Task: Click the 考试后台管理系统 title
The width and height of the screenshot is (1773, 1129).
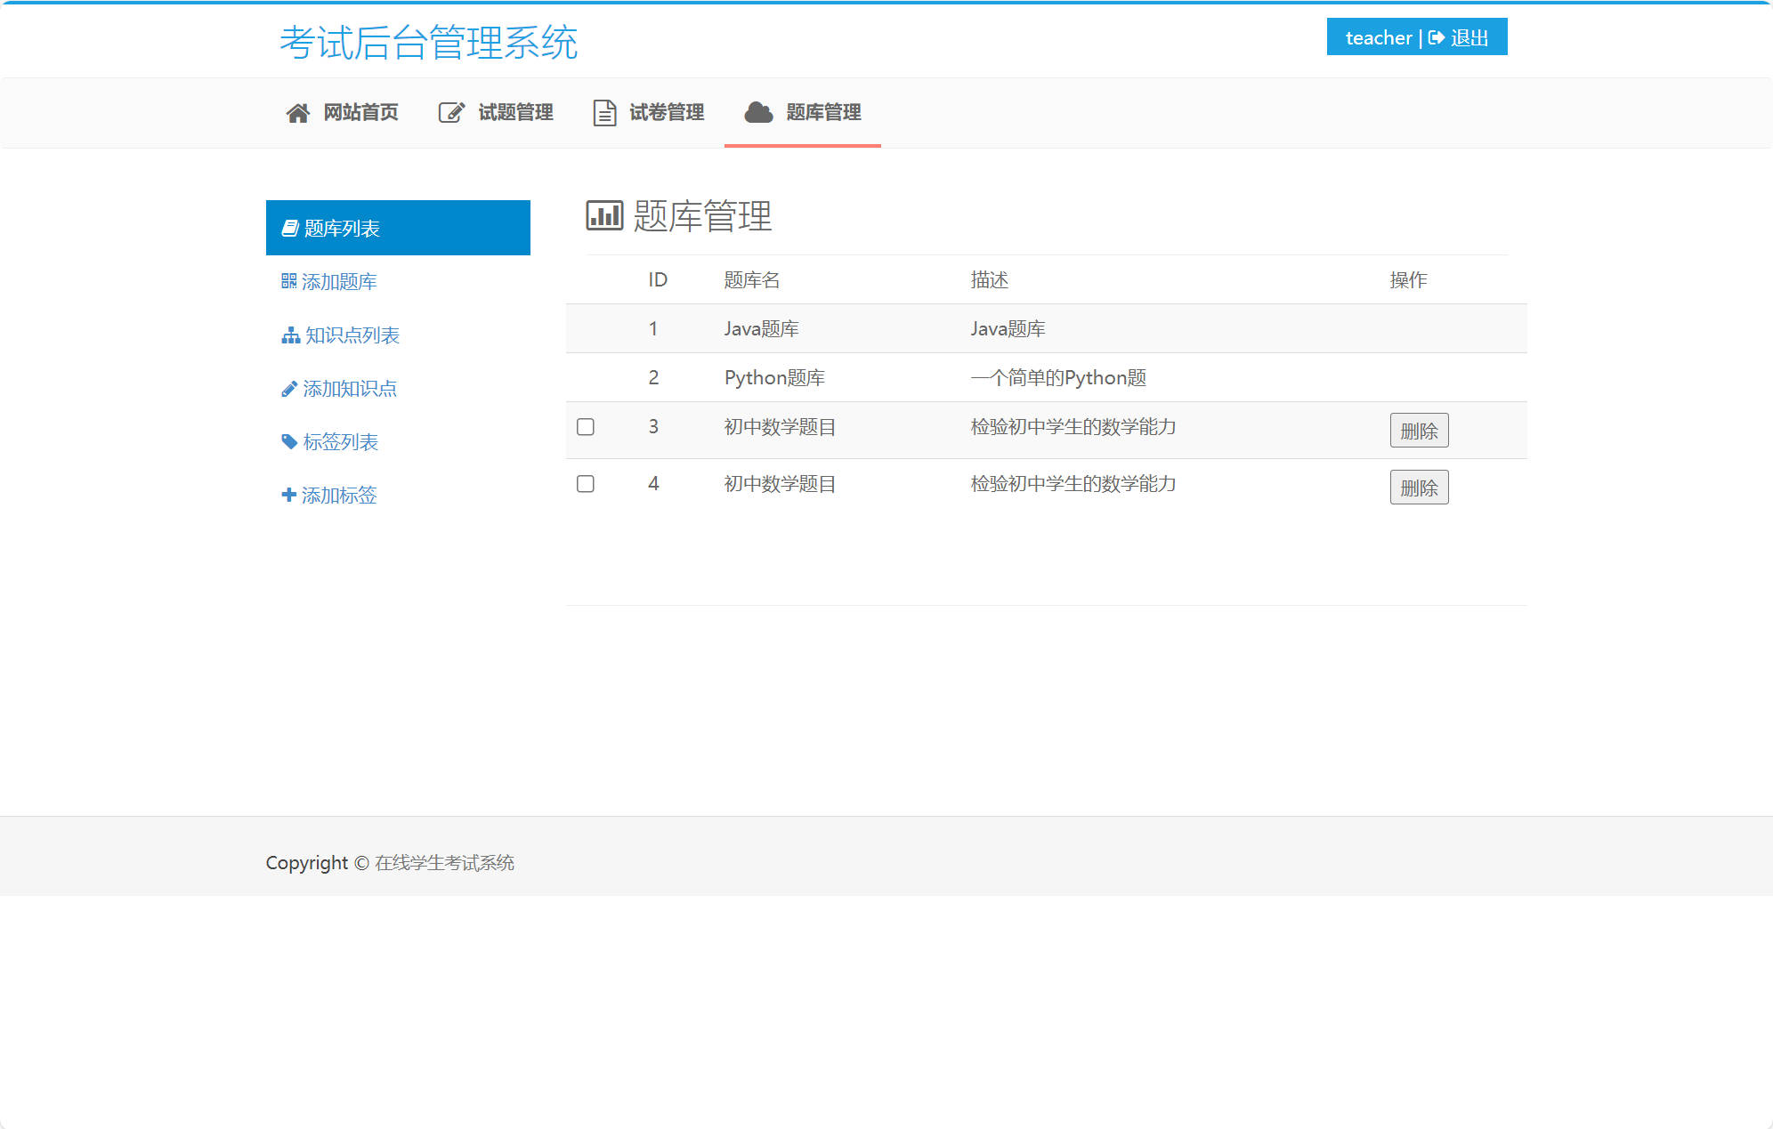Action: pyautogui.click(x=429, y=40)
